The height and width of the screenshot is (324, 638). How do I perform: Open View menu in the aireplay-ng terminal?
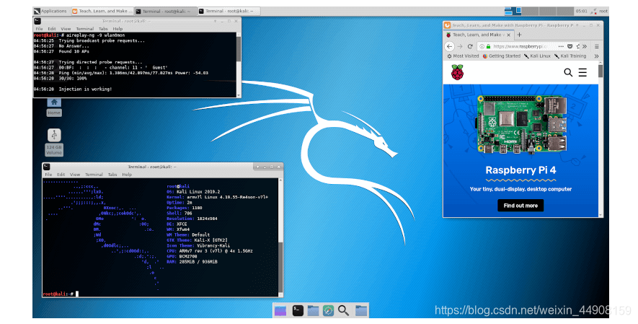click(66, 29)
